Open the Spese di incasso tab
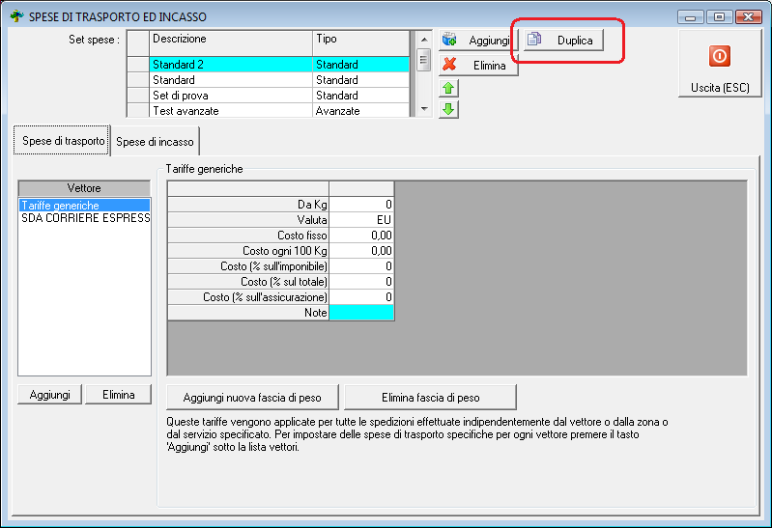 tap(155, 142)
